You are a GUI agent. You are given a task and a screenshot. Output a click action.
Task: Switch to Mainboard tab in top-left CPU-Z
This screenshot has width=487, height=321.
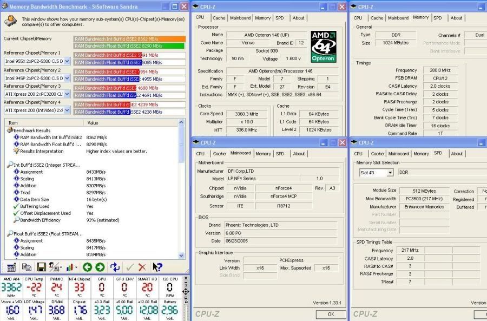click(240, 18)
